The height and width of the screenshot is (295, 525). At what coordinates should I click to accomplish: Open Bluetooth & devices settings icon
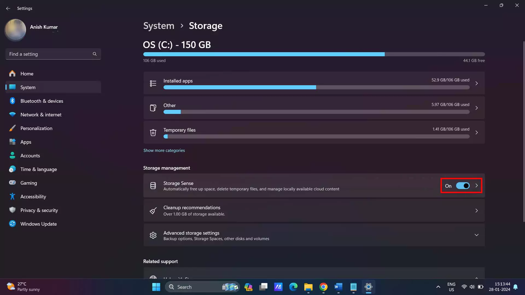12,101
